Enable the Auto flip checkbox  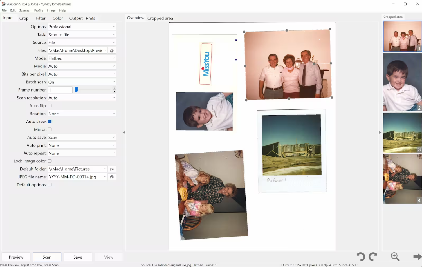point(50,106)
